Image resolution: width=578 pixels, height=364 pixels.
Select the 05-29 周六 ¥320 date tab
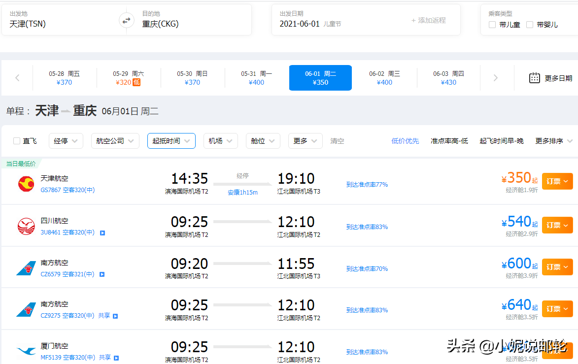tap(128, 78)
